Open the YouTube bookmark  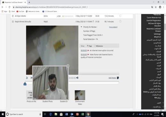point(20,12)
